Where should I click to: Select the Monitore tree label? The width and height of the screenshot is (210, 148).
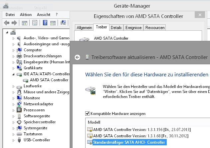point(32,98)
